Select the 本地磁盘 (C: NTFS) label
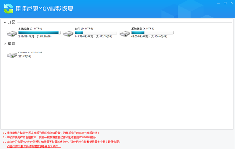 (30, 28)
